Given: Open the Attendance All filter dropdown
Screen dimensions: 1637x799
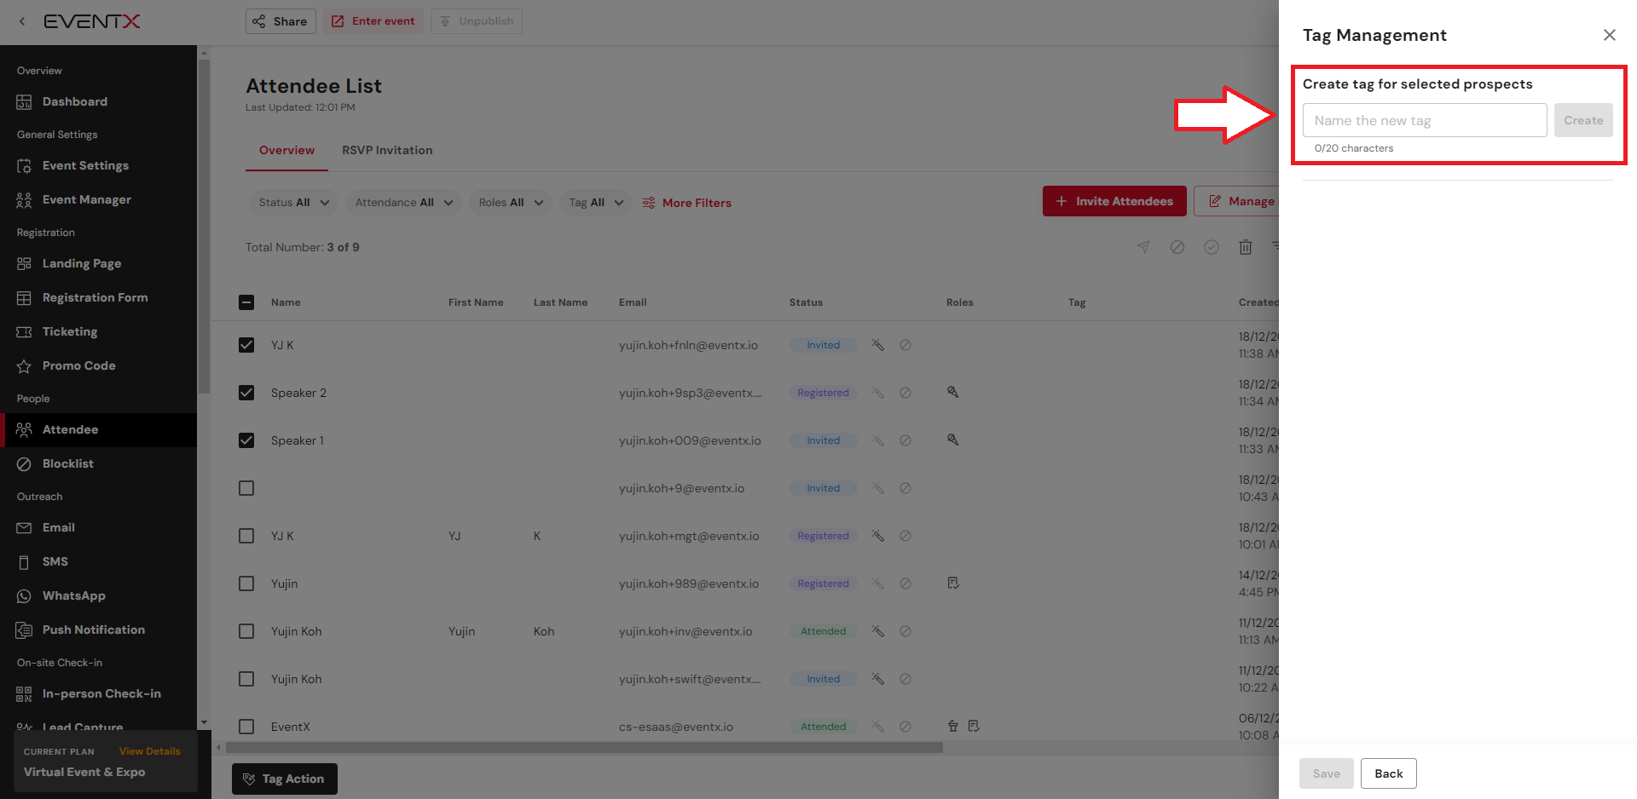Looking at the screenshot, I should 403,203.
